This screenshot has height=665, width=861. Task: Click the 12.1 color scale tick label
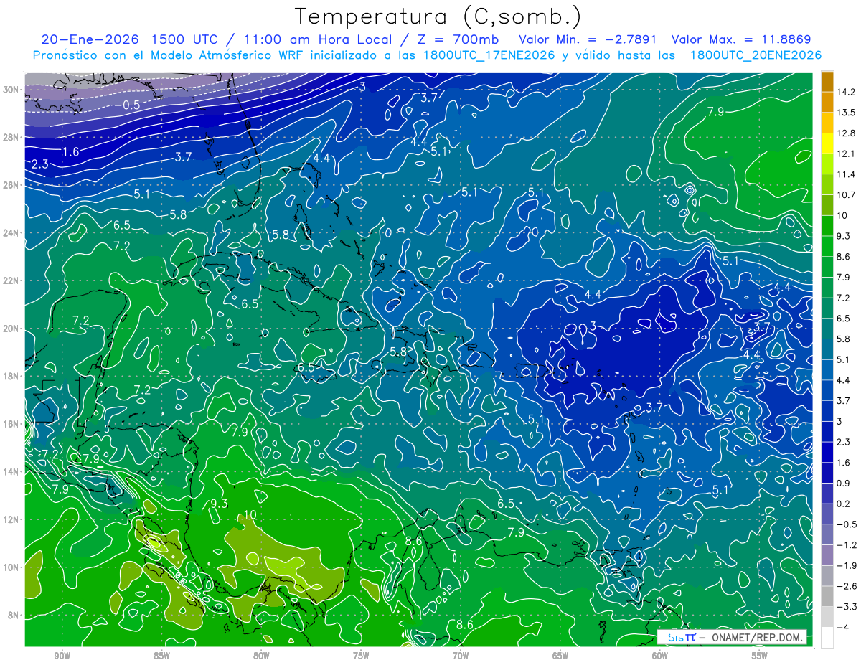point(846,154)
